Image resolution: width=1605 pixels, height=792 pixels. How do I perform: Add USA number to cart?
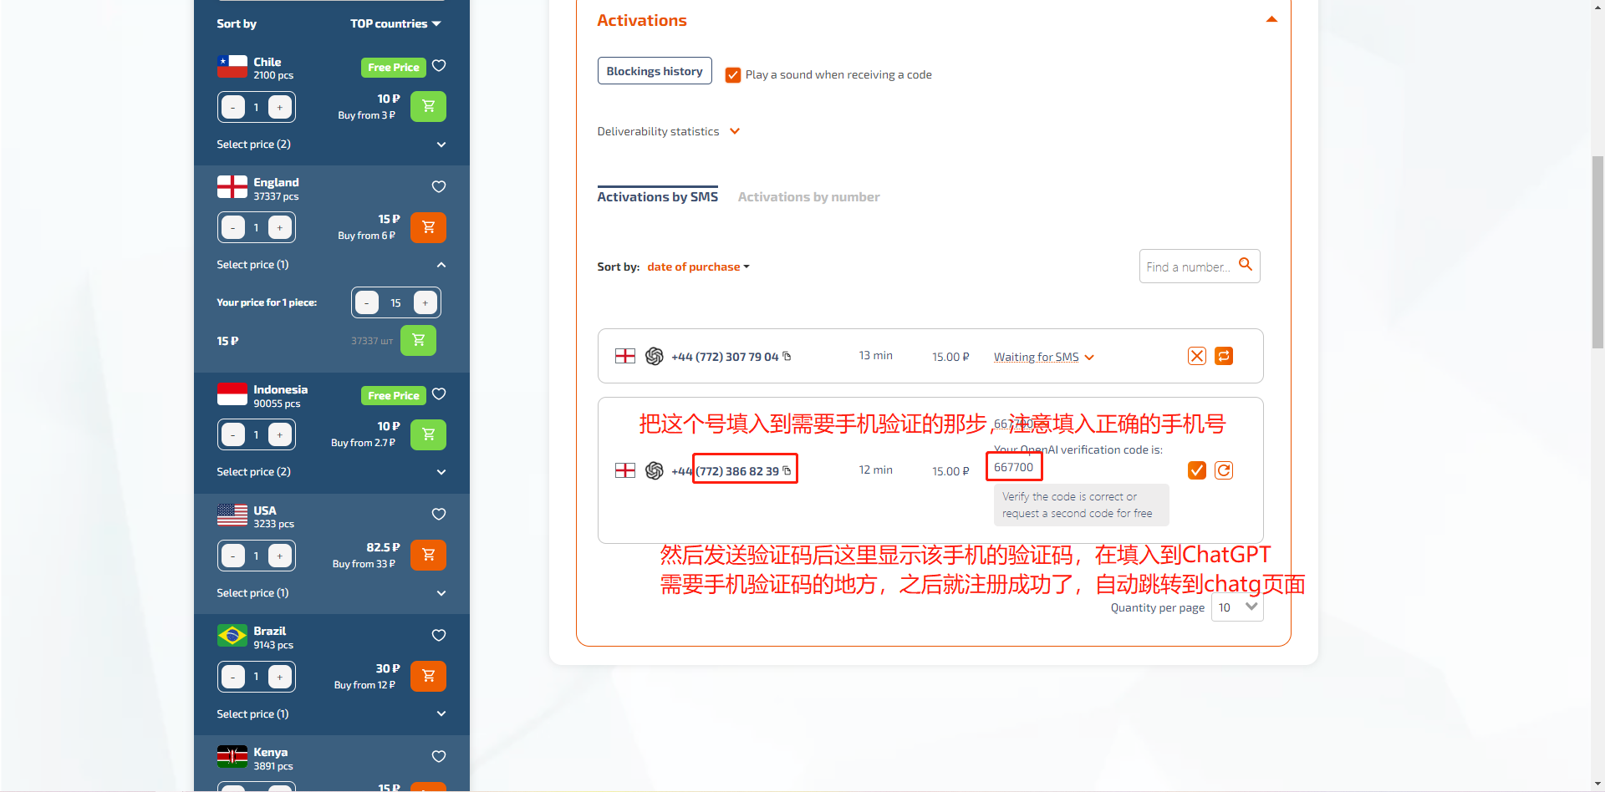(428, 556)
